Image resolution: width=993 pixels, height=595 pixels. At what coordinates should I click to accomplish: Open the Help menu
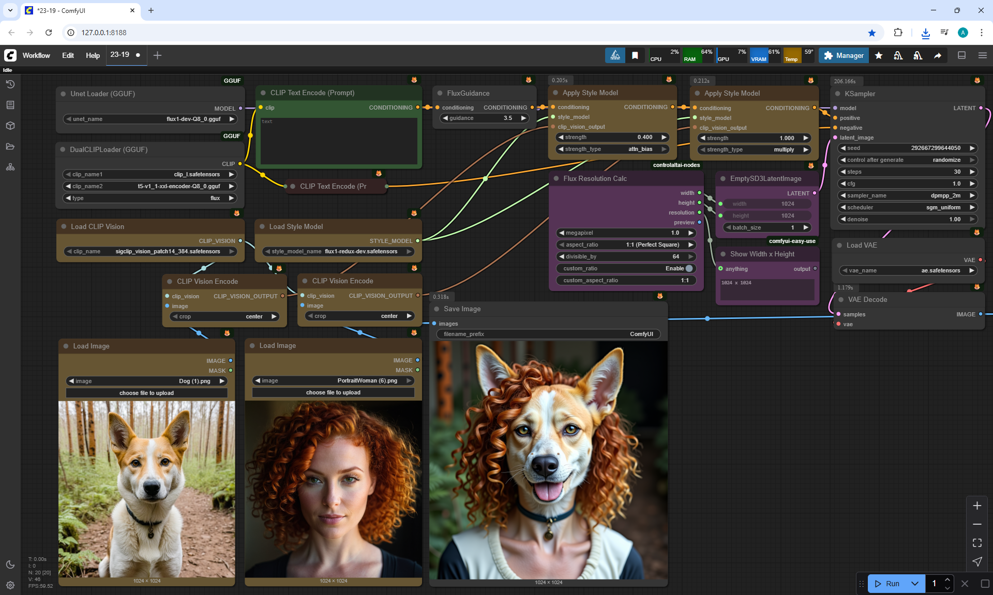93,55
